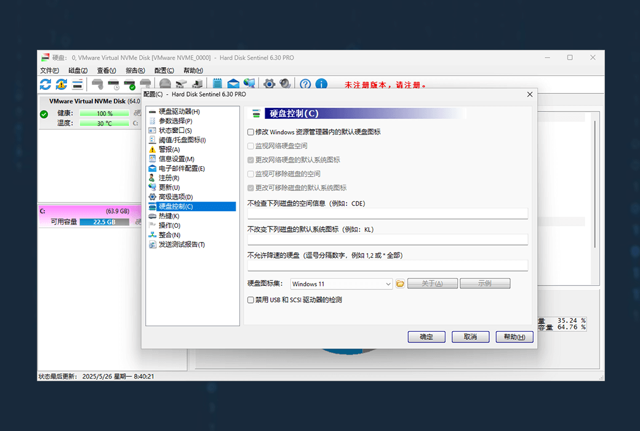Toggle 修改 Windows 资源管理器内的默认硬盘图标 checkbox
The height and width of the screenshot is (431, 640).
point(250,132)
